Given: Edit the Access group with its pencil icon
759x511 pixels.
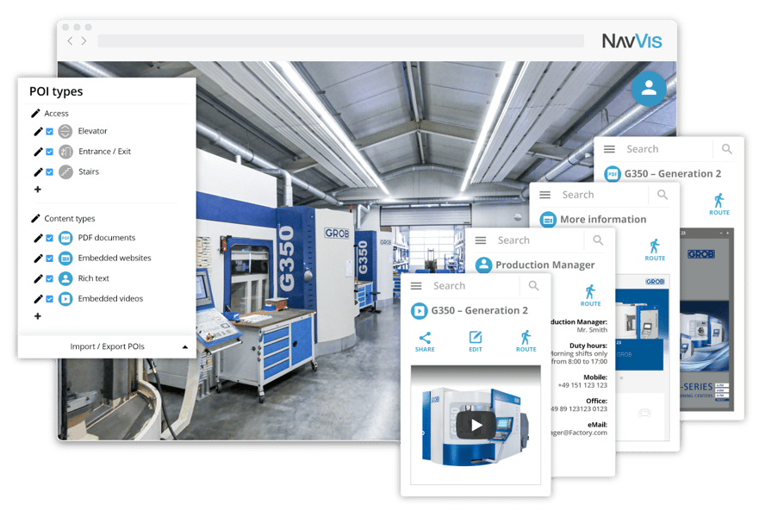Looking at the screenshot, I should pyautogui.click(x=35, y=114).
